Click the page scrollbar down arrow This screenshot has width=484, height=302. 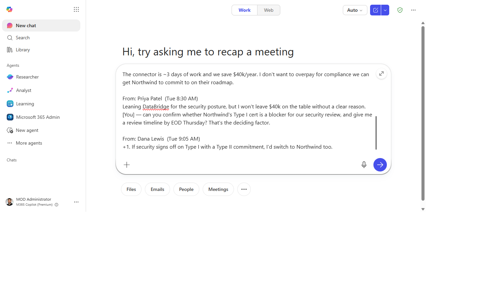tap(423, 209)
